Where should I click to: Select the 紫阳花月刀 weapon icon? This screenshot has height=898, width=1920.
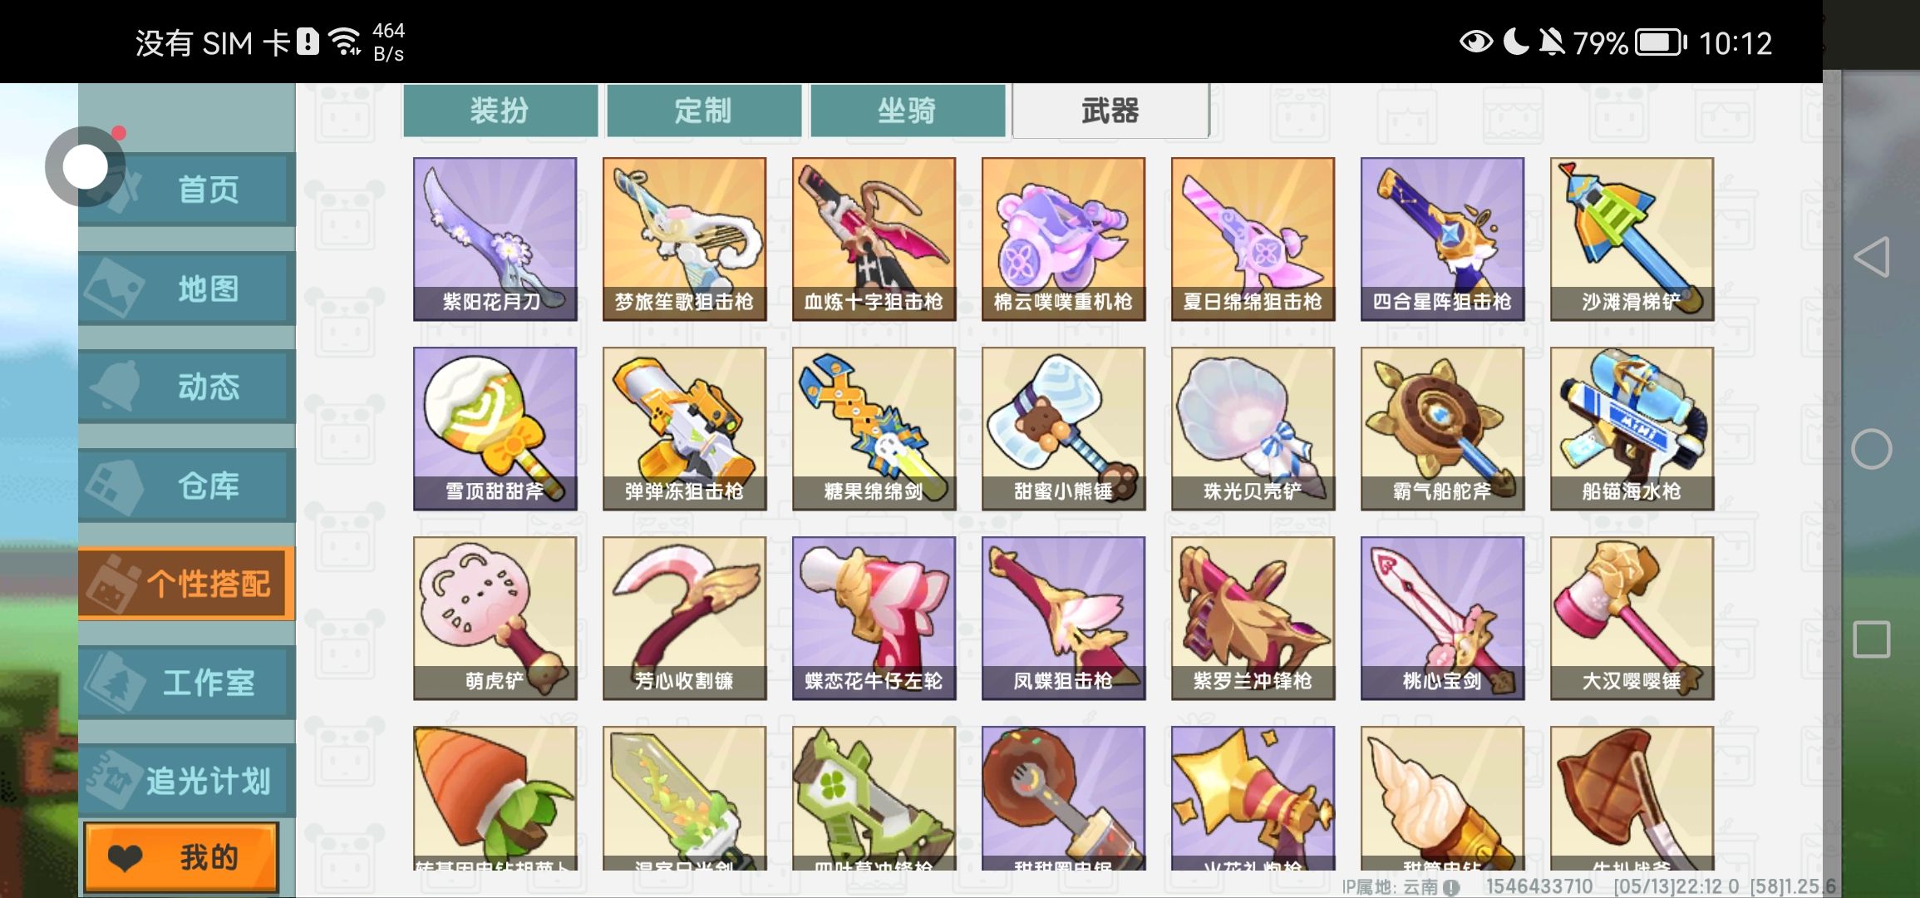[495, 239]
